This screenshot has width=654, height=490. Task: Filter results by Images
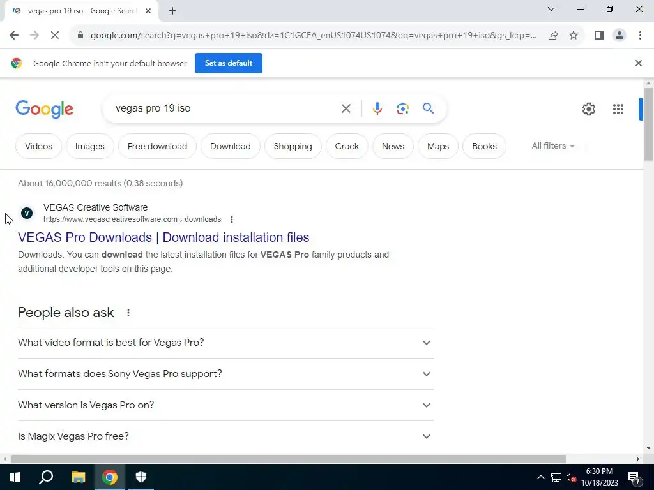coord(89,146)
